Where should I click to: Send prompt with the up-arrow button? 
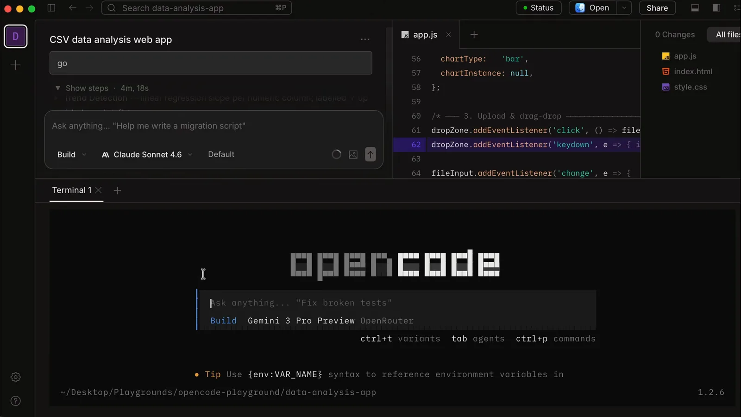370,154
